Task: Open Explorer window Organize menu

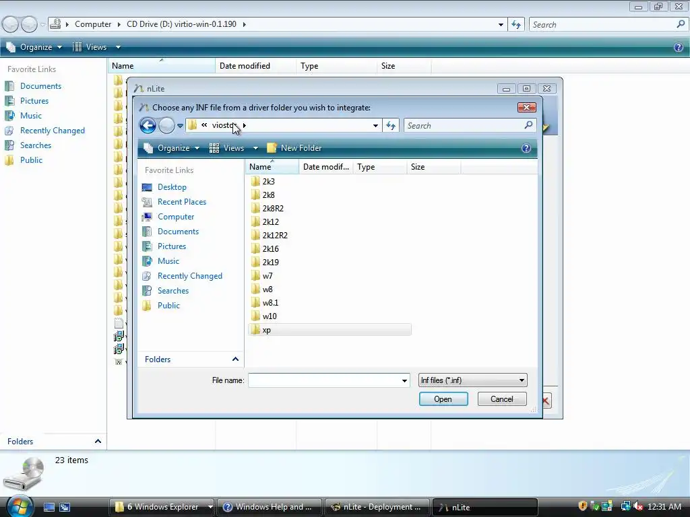Action: point(34,47)
